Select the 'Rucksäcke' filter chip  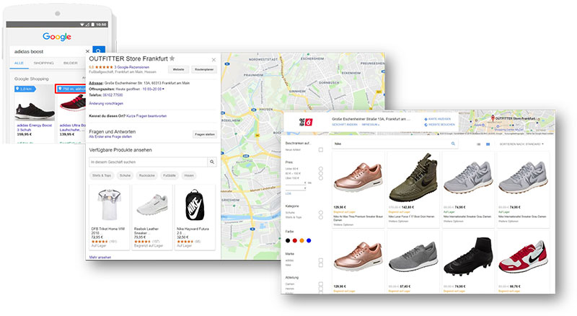[147, 175]
